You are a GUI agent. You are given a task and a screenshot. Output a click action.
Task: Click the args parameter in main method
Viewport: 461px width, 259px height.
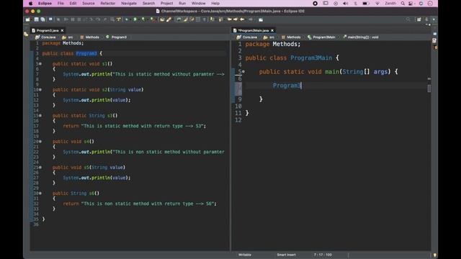click(380, 72)
